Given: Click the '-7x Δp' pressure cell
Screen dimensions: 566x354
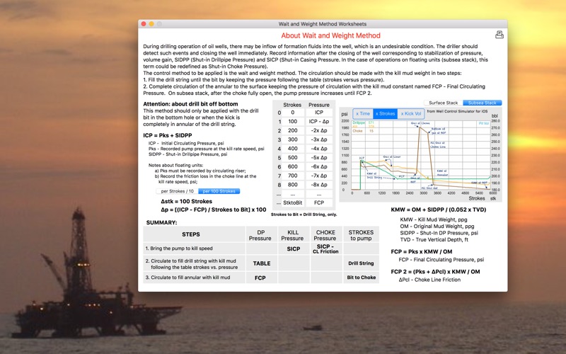Looking at the screenshot, I should [319, 176].
